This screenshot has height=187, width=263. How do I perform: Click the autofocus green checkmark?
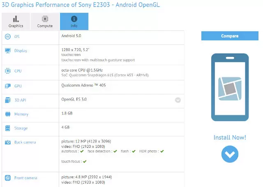(x=82, y=151)
